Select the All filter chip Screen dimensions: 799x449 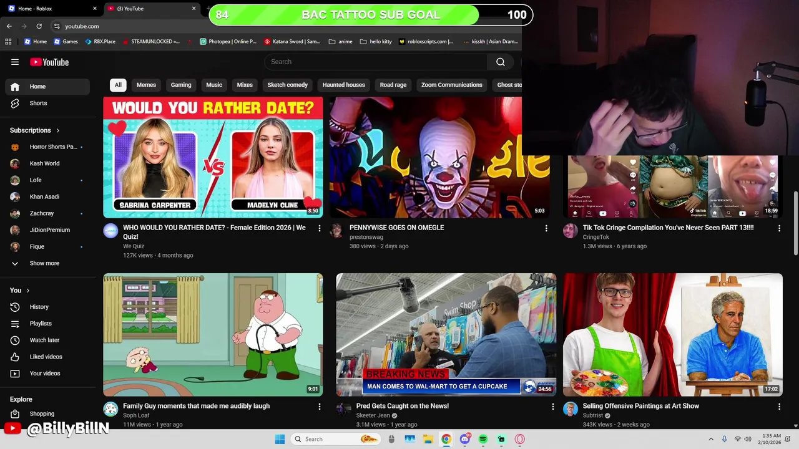[118, 85]
